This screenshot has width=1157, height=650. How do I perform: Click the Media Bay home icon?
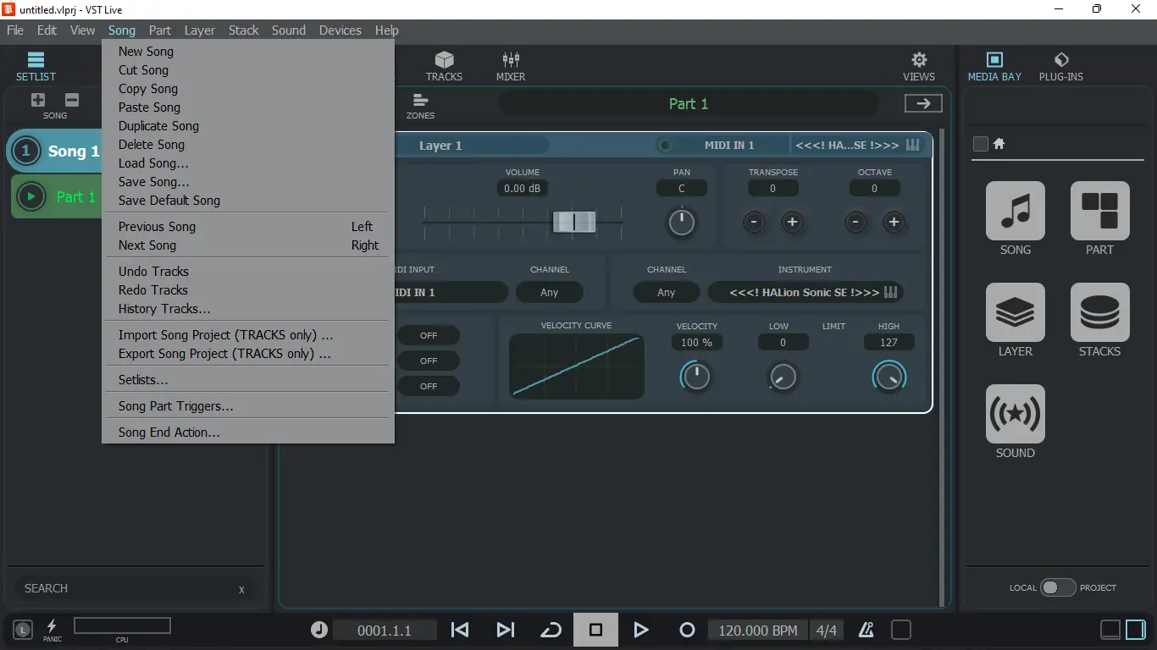[x=999, y=144]
